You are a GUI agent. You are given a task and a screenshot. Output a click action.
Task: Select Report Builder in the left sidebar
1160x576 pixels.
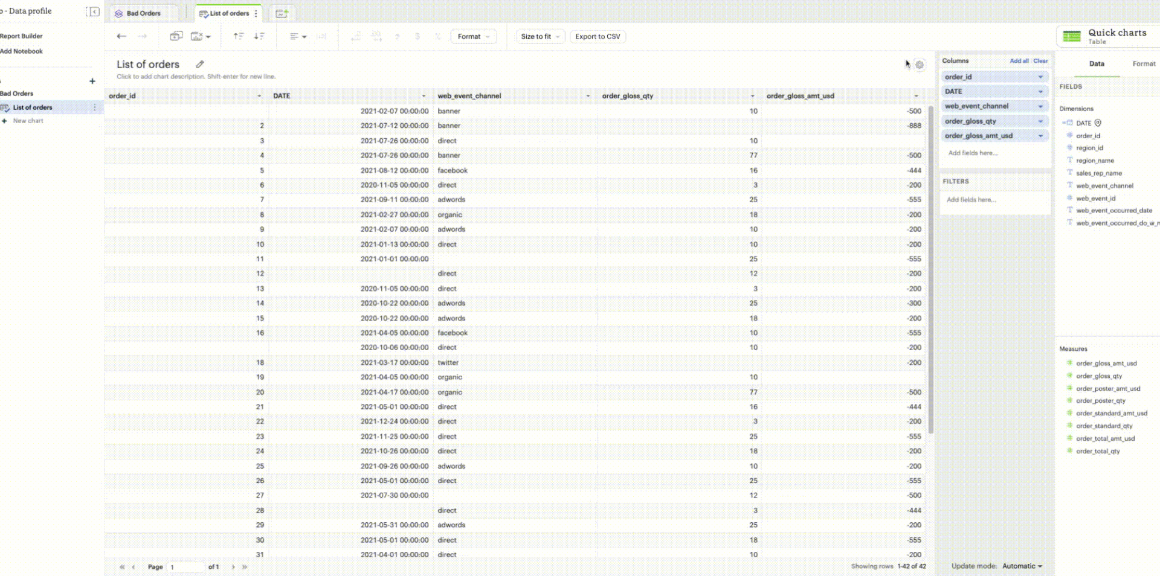pos(21,36)
